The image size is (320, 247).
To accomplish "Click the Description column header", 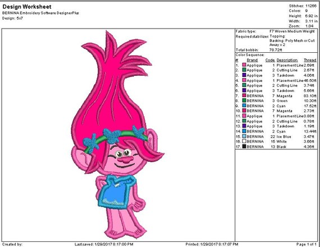I will click(287, 60).
